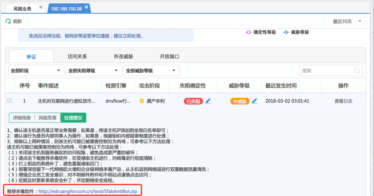Image resolution: width=374 pixels, height=196 pixels.
Task: Click the 黑产牟利 attack stage icon
Action: pyautogui.click(x=142, y=101)
